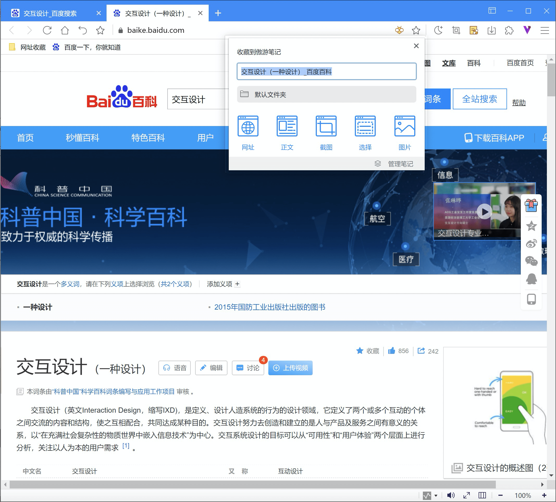Click the undo closed tab arrow
The width and height of the screenshot is (556, 502).
pyautogui.click(x=83, y=30)
